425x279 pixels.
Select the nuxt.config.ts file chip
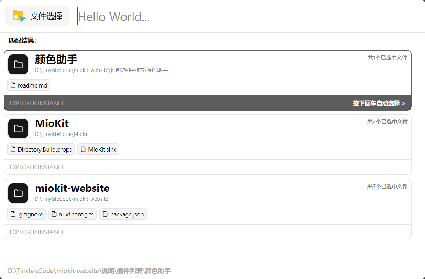[x=72, y=214]
